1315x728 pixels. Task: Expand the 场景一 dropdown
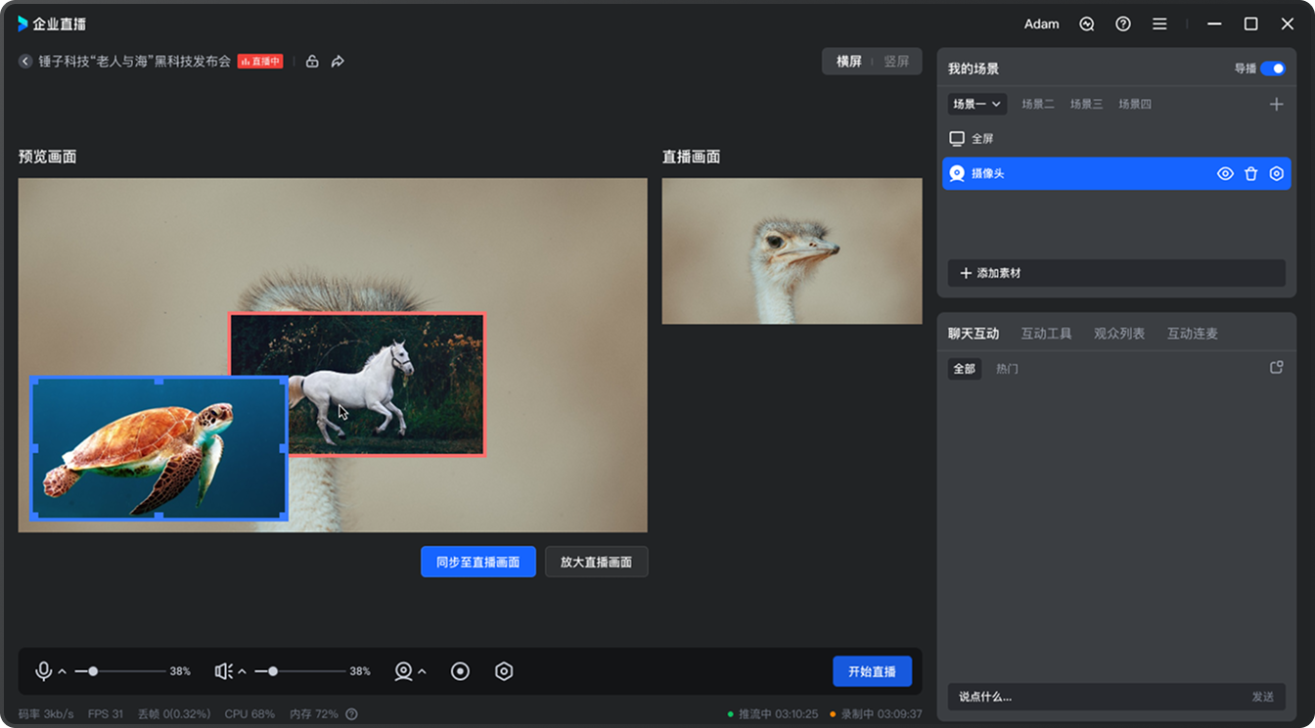[x=976, y=104]
